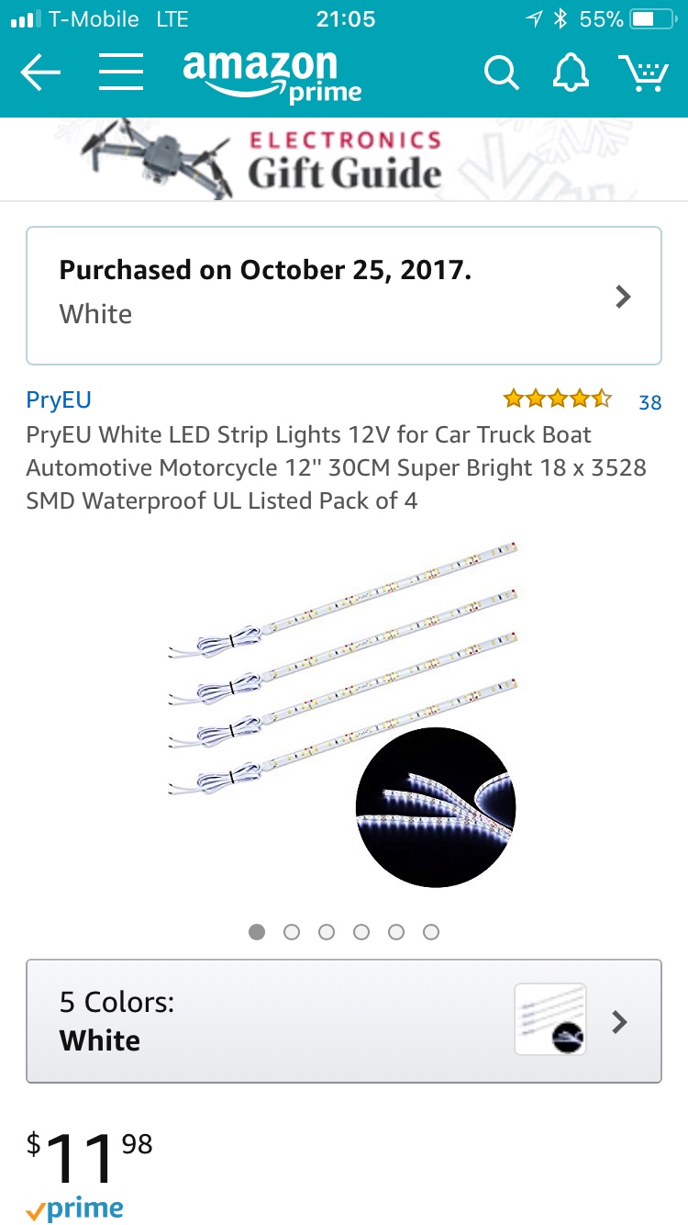This screenshot has width=688, height=1225.
Task: Tap the Prime checkmark badge below price
Action: pos(75,1209)
